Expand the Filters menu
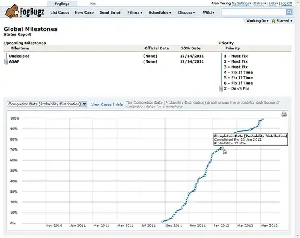300x238 pixels. point(134,13)
